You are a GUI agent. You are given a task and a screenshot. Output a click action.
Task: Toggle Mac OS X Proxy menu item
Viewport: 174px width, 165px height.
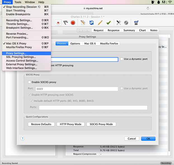point(26,43)
